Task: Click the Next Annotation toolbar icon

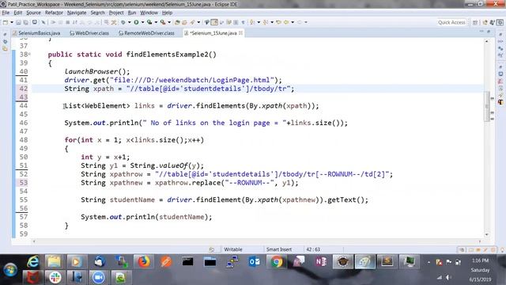Action: [x=252, y=22]
